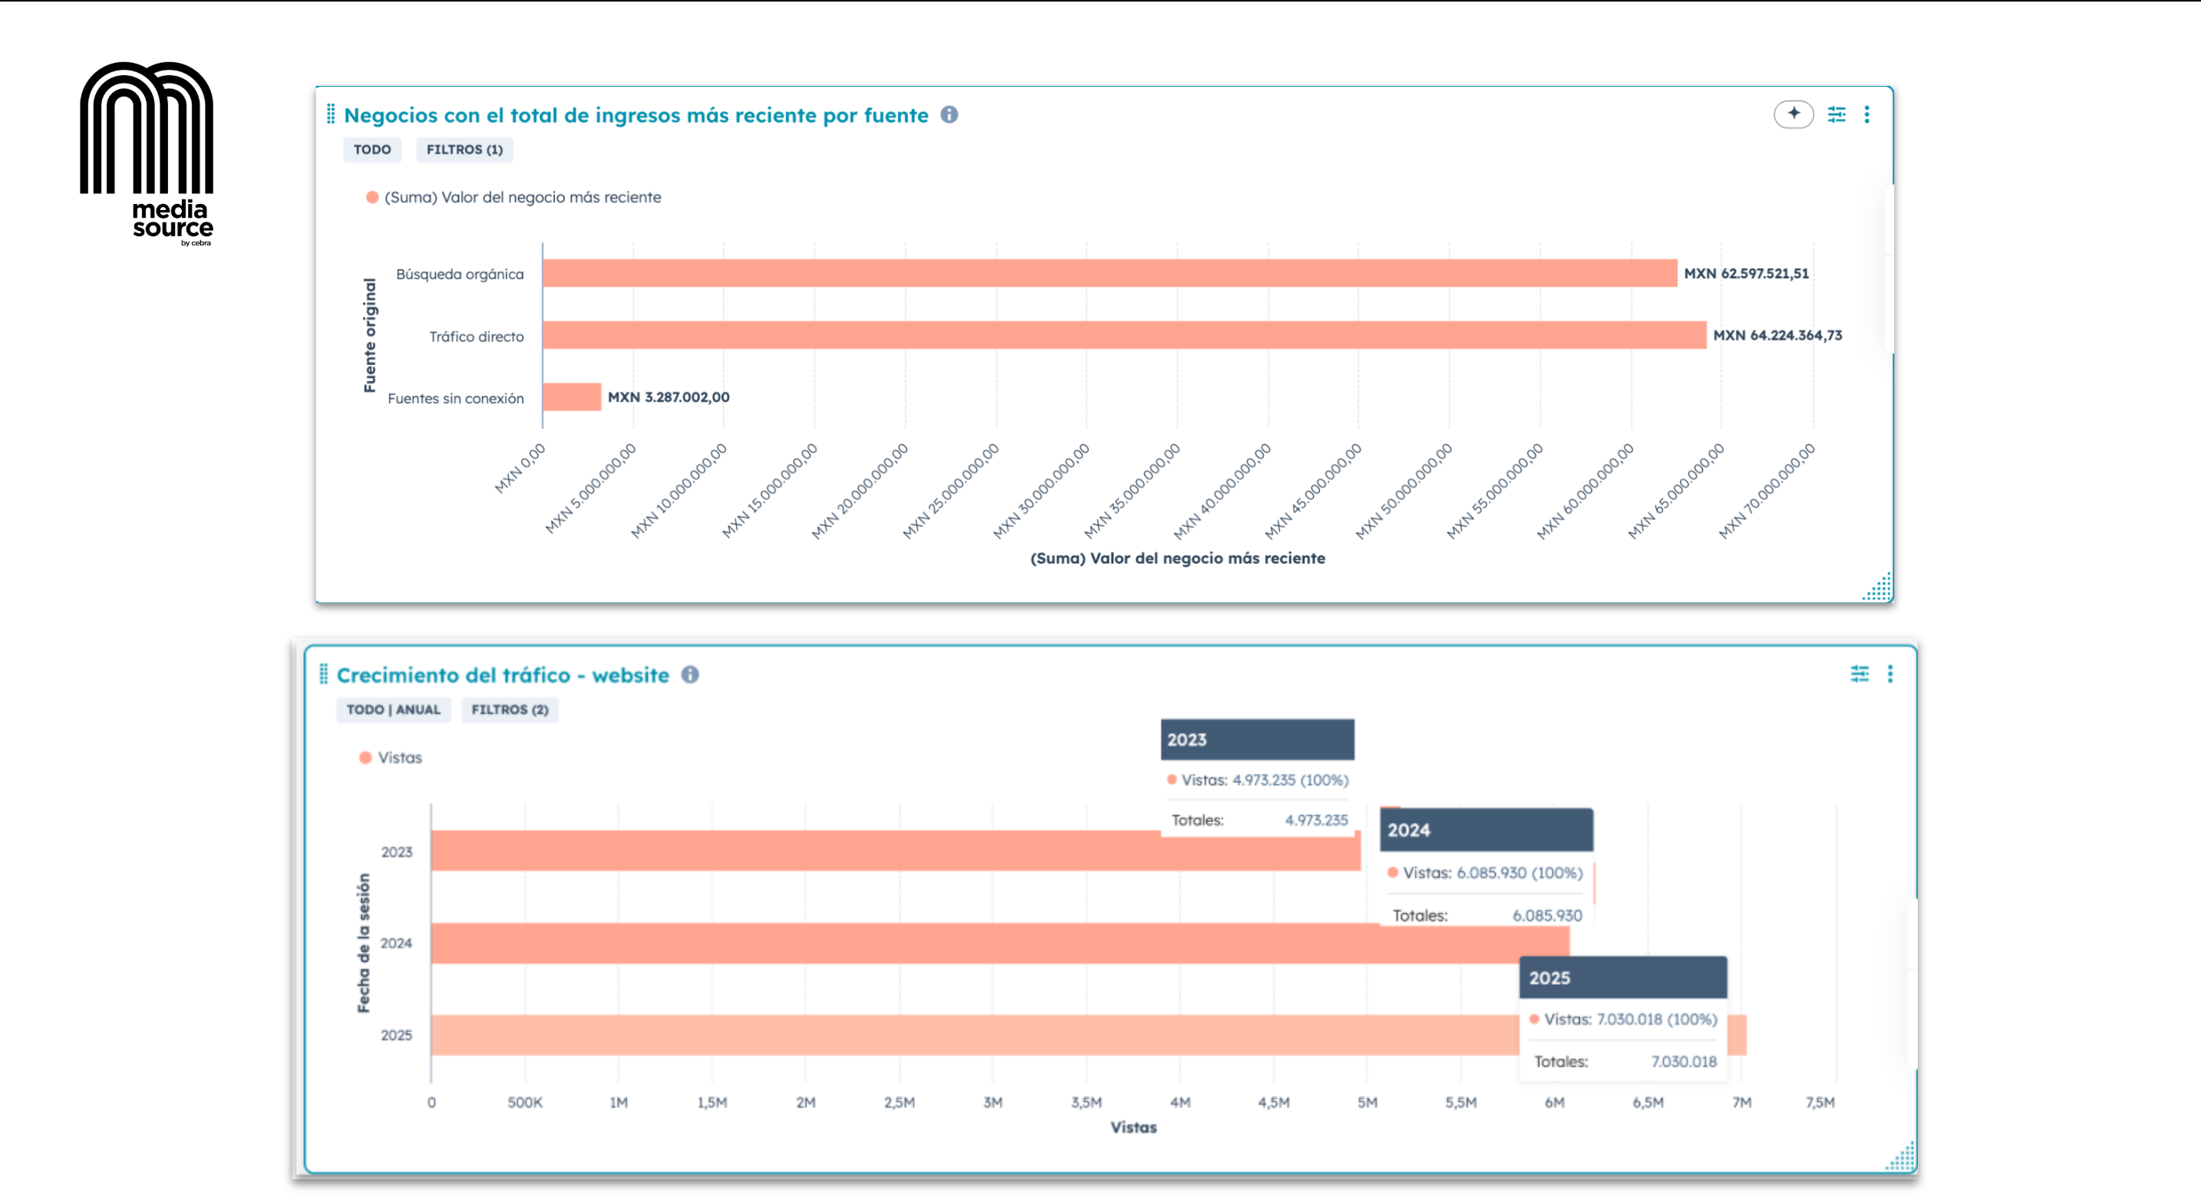
Task: Select the TODO | ANUAL tab on the tráfico report
Action: [x=393, y=709]
